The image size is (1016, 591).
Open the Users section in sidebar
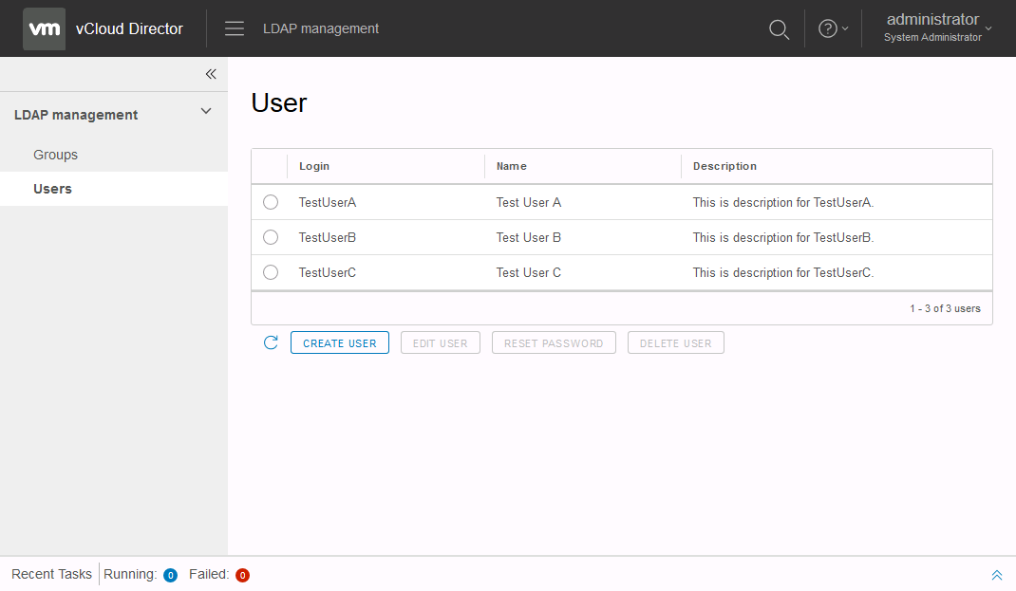[x=52, y=189]
